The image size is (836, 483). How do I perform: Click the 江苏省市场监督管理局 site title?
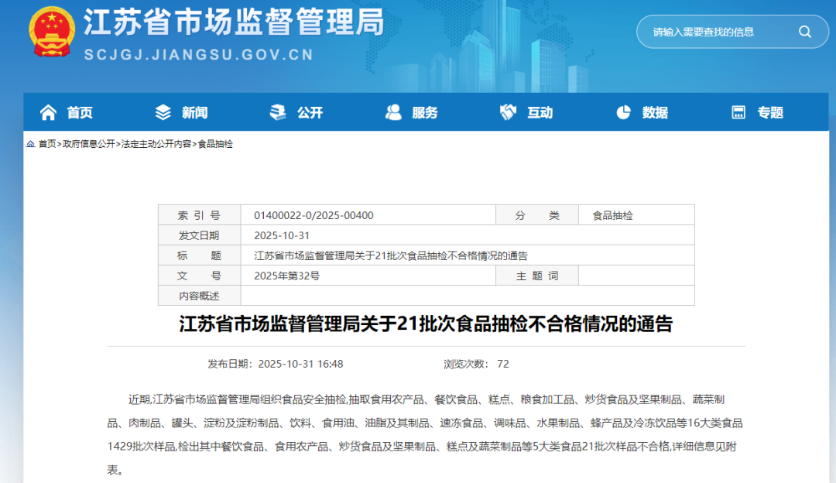click(x=233, y=23)
